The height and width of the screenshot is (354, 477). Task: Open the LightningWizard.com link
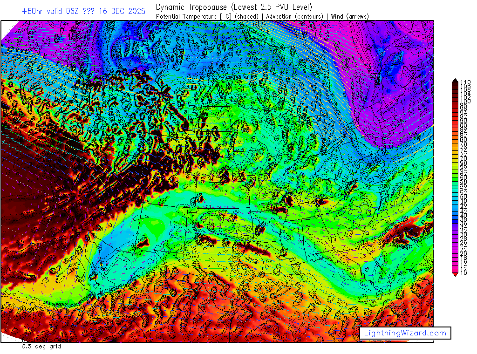click(405, 333)
